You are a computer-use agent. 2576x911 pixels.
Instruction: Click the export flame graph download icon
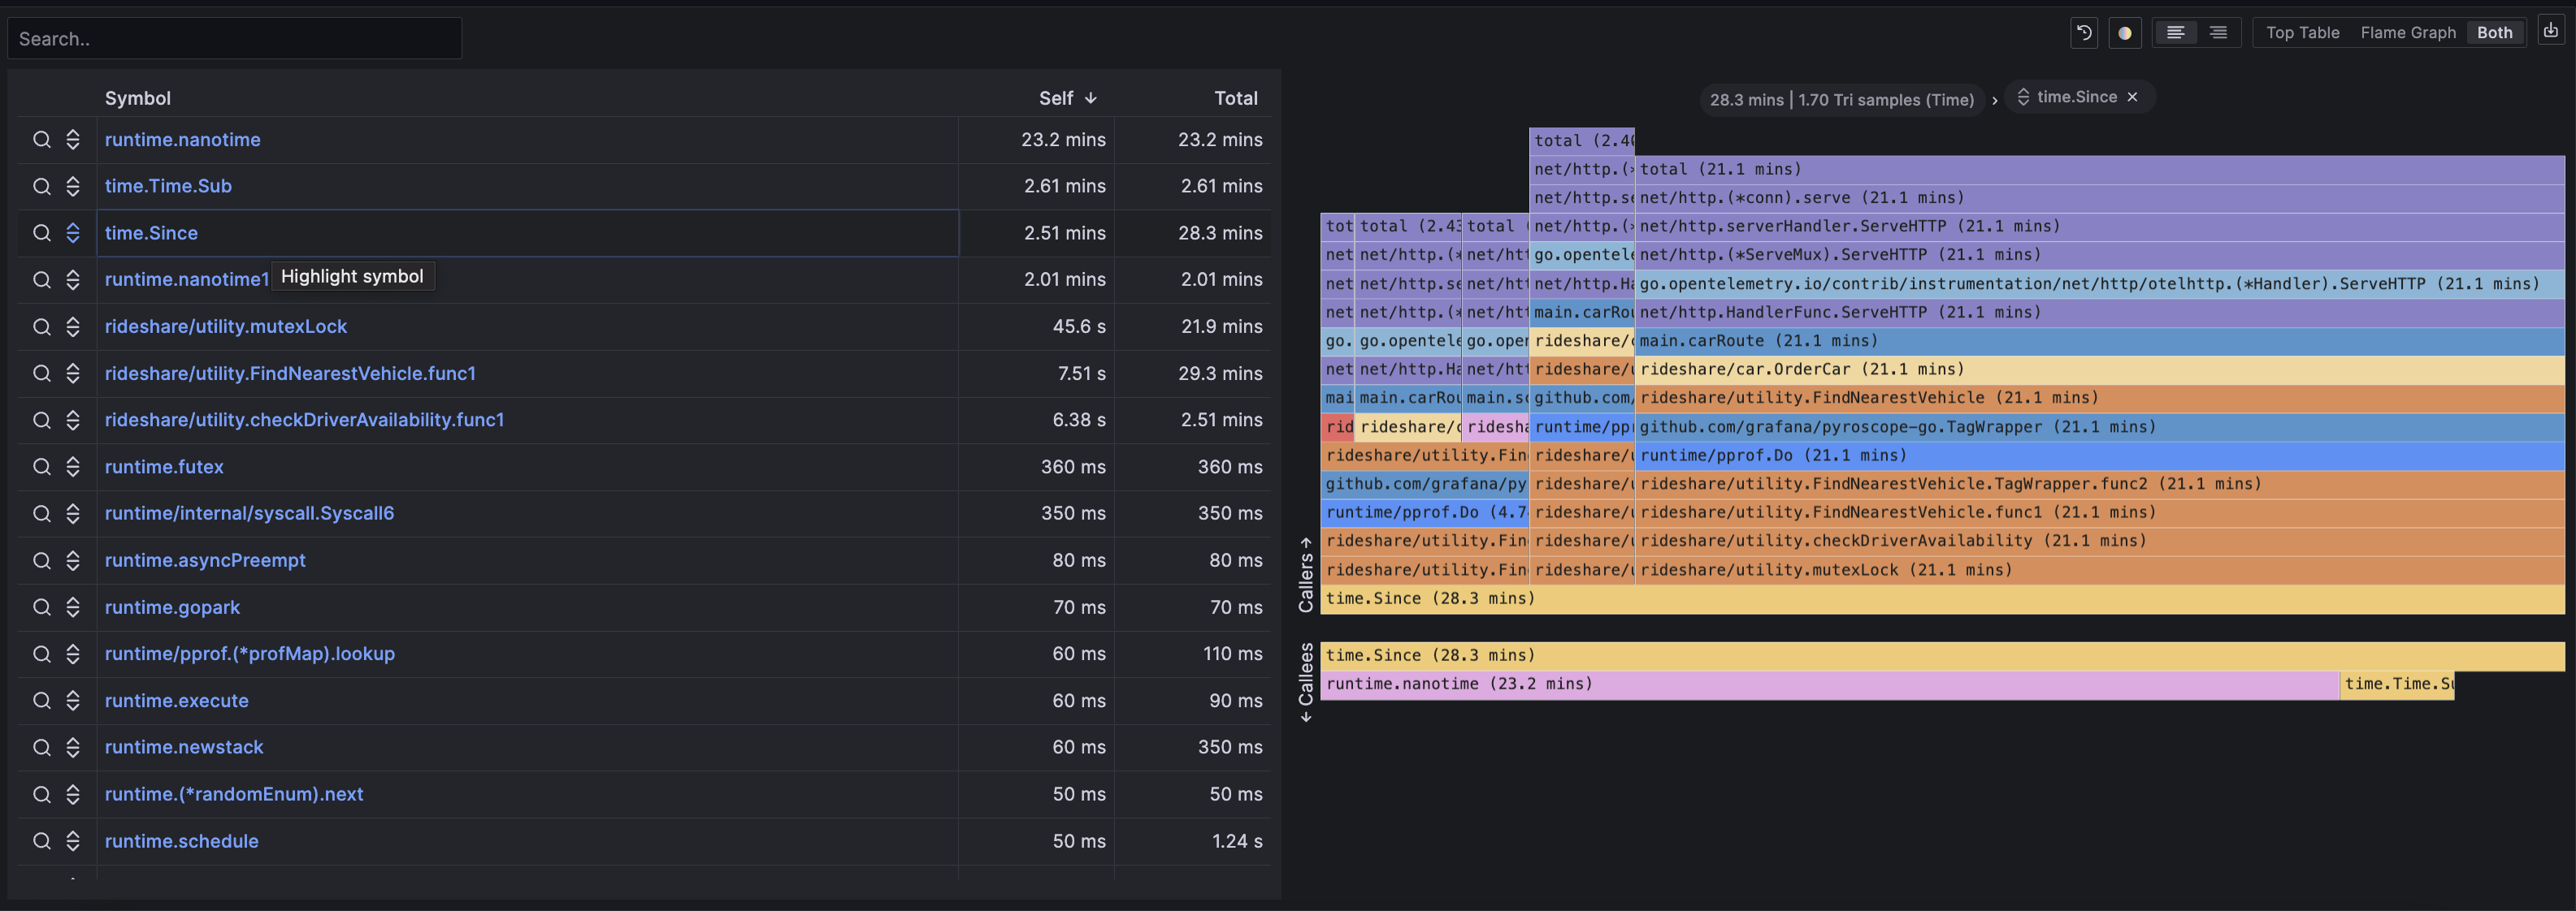(2551, 31)
